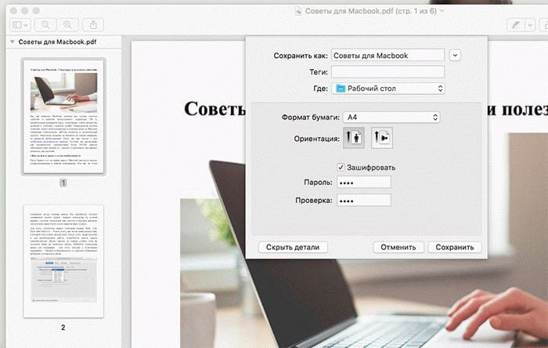Click the share icon in toolbar
This screenshot has width=548, height=348.
click(93, 25)
